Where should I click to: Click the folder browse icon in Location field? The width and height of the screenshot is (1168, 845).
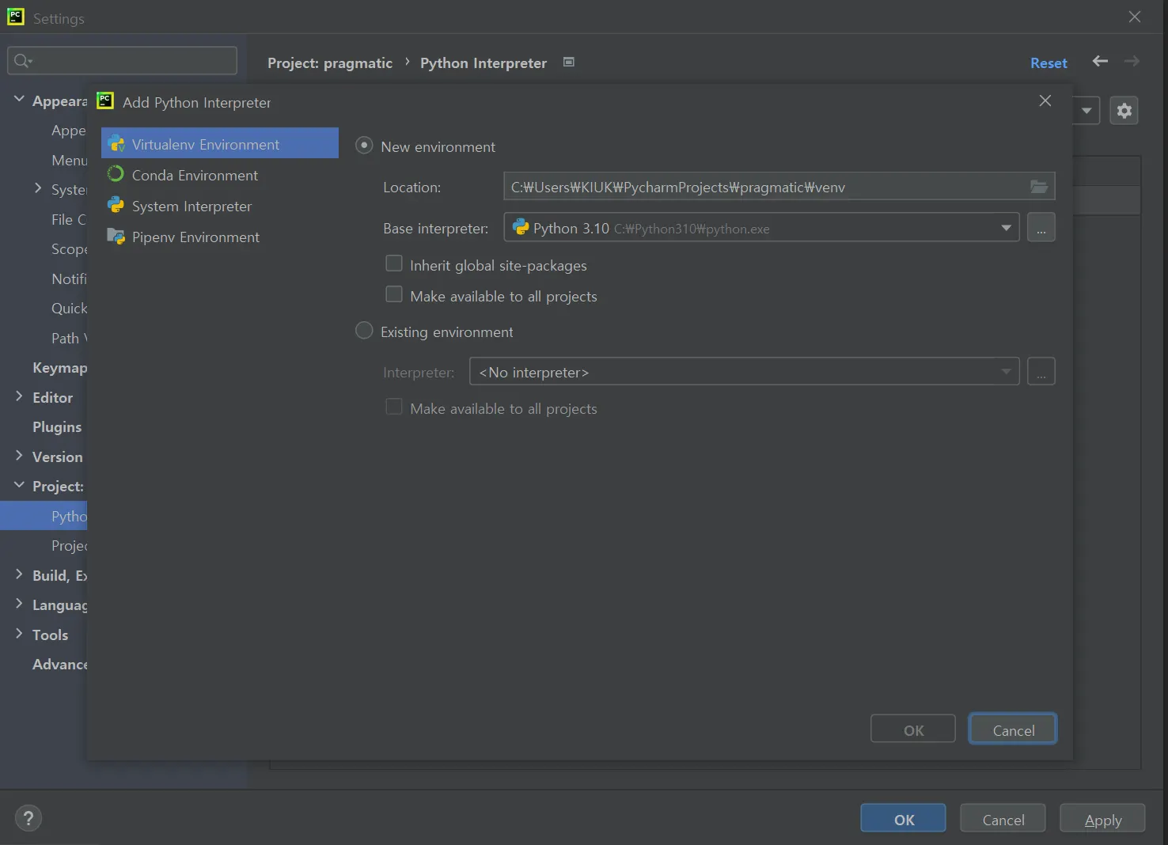(1038, 187)
